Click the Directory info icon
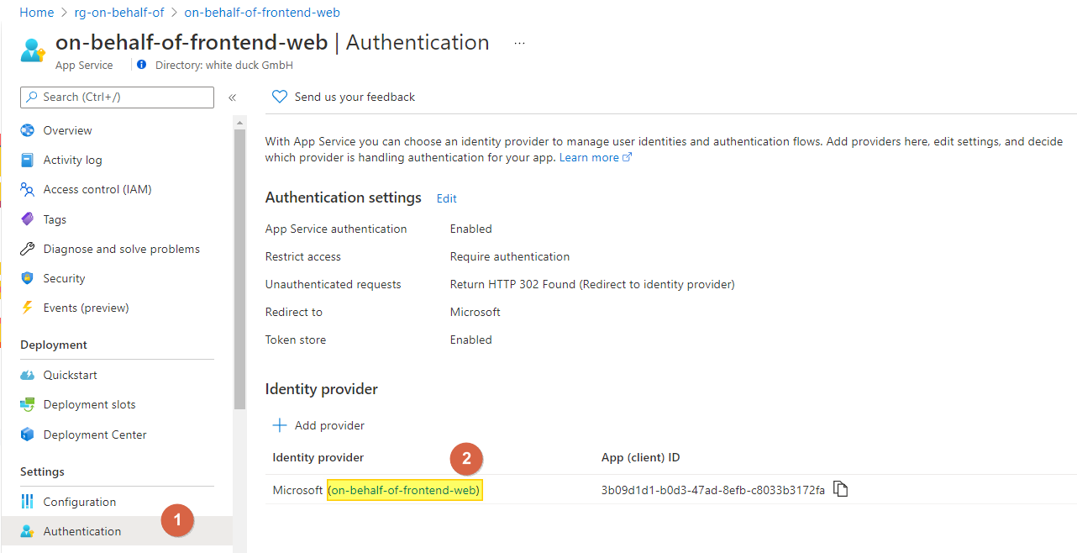 [x=141, y=65]
